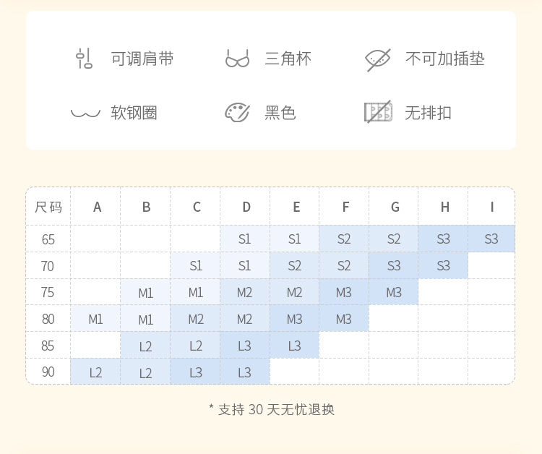Screen dimensions: 542x454
Task: Select S3 in row 65 column I
Action: [491, 239]
